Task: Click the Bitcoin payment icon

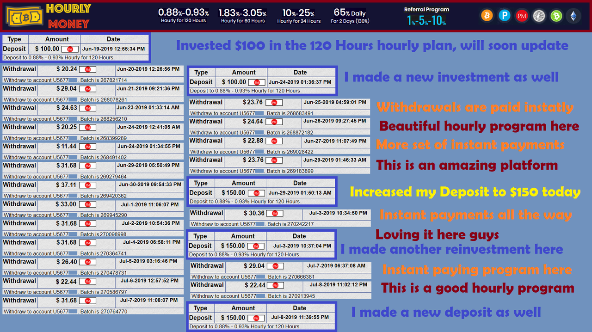Action: (487, 16)
